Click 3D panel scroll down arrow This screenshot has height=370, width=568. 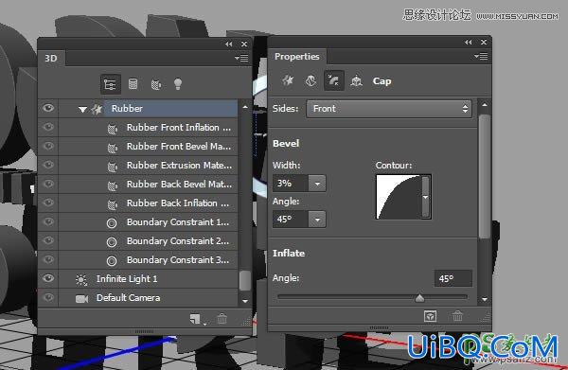tap(245, 301)
